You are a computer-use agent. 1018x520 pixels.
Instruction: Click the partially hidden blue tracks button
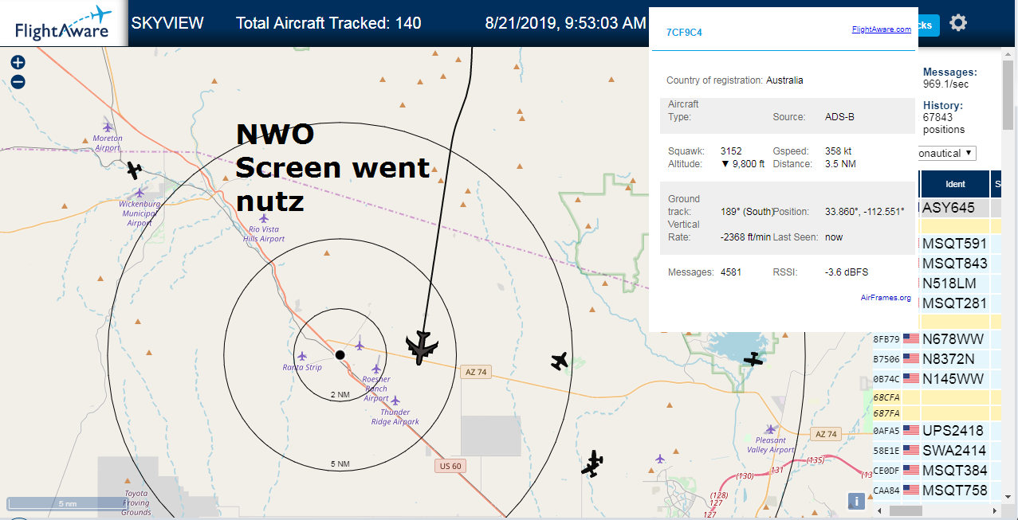(x=929, y=25)
